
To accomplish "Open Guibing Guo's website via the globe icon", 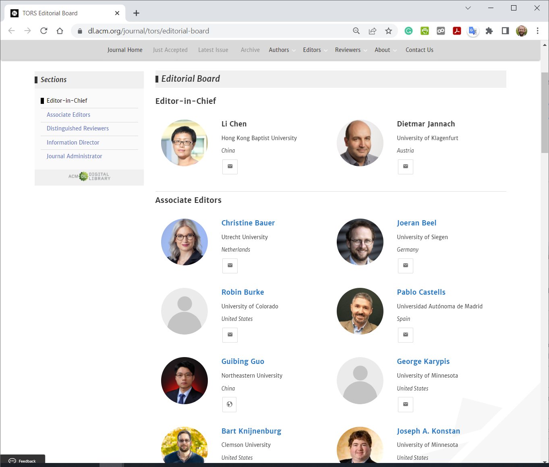I will pyautogui.click(x=229, y=405).
